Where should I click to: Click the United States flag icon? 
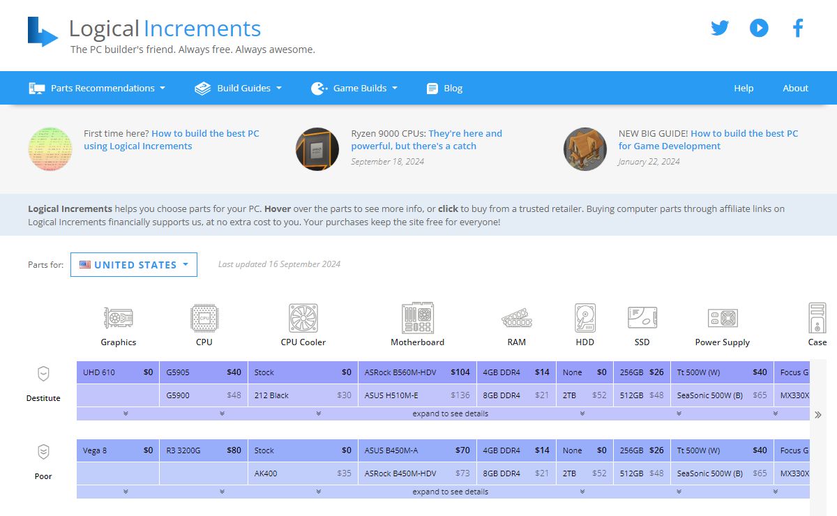85,265
